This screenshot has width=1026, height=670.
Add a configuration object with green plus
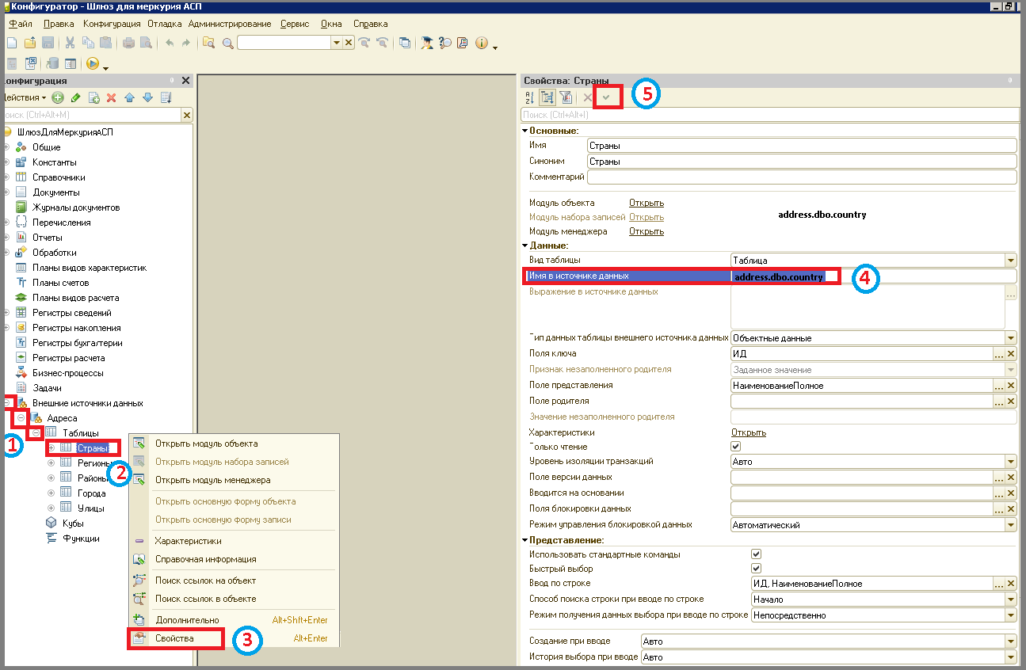coord(58,97)
